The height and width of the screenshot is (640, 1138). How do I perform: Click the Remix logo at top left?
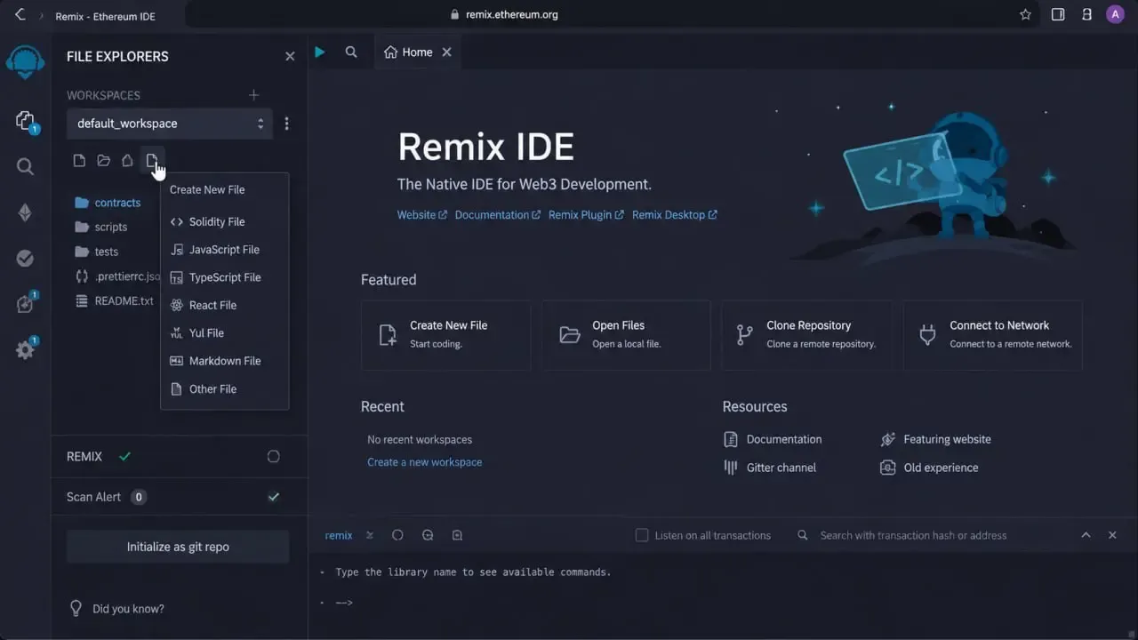click(x=25, y=62)
